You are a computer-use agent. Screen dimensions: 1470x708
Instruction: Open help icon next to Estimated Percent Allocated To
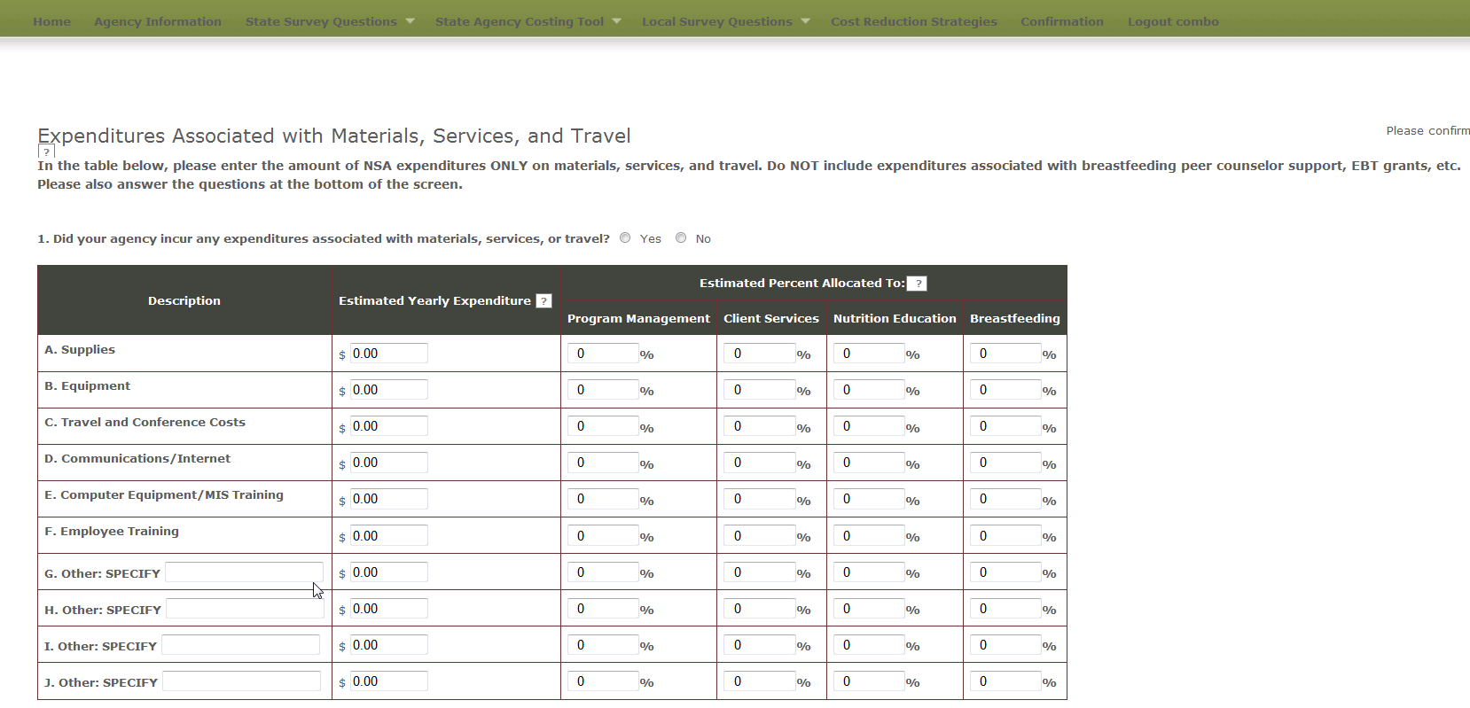tap(917, 284)
